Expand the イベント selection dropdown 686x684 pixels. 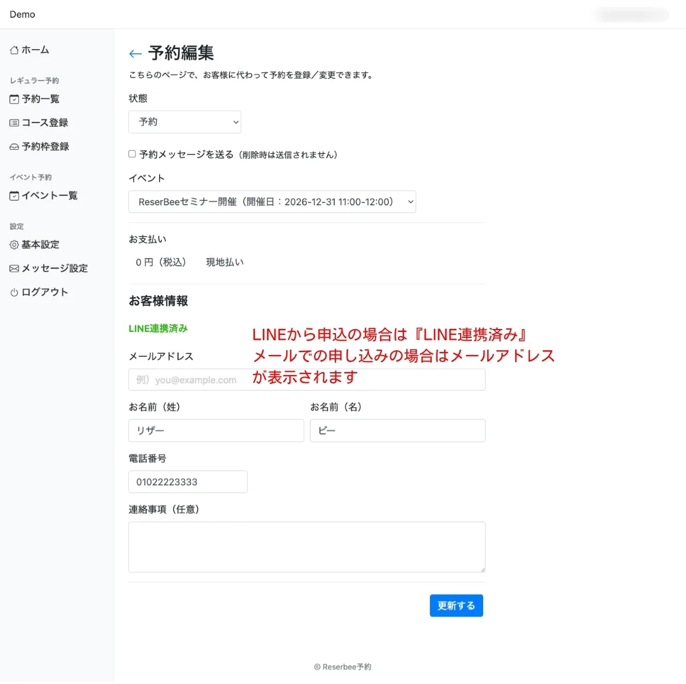tap(272, 202)
